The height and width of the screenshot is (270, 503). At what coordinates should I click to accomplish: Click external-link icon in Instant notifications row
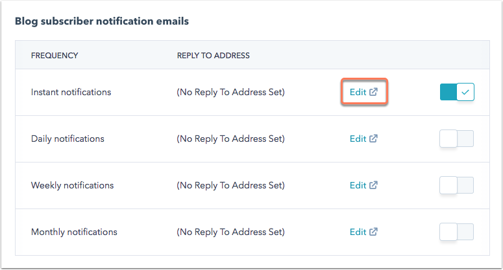[373, 92]
